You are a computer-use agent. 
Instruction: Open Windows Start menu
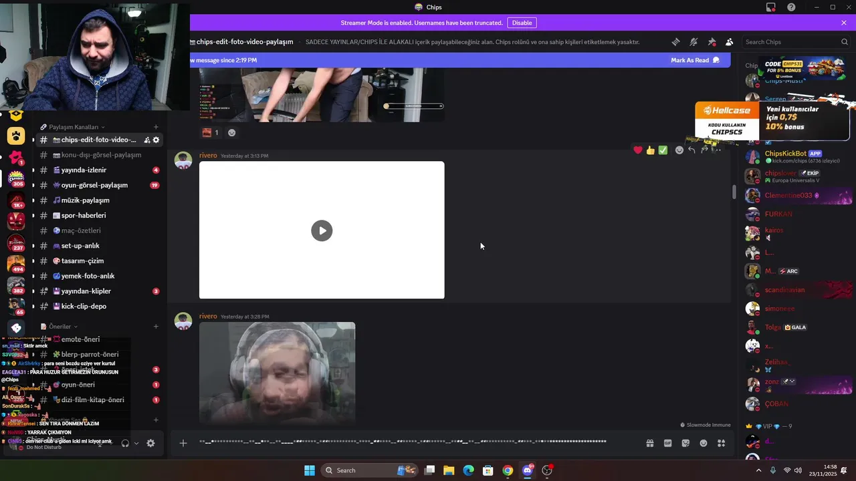point(310,470)
